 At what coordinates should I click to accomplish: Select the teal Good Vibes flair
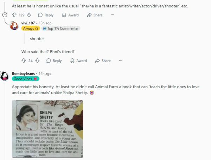(26, 79)
